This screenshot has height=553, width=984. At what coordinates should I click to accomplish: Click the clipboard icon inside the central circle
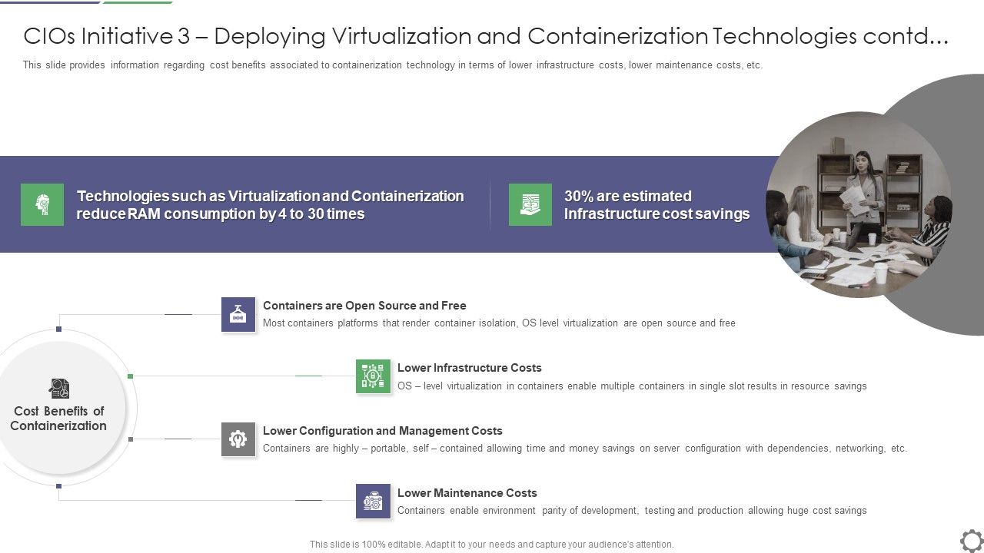(x=60, y=388)
